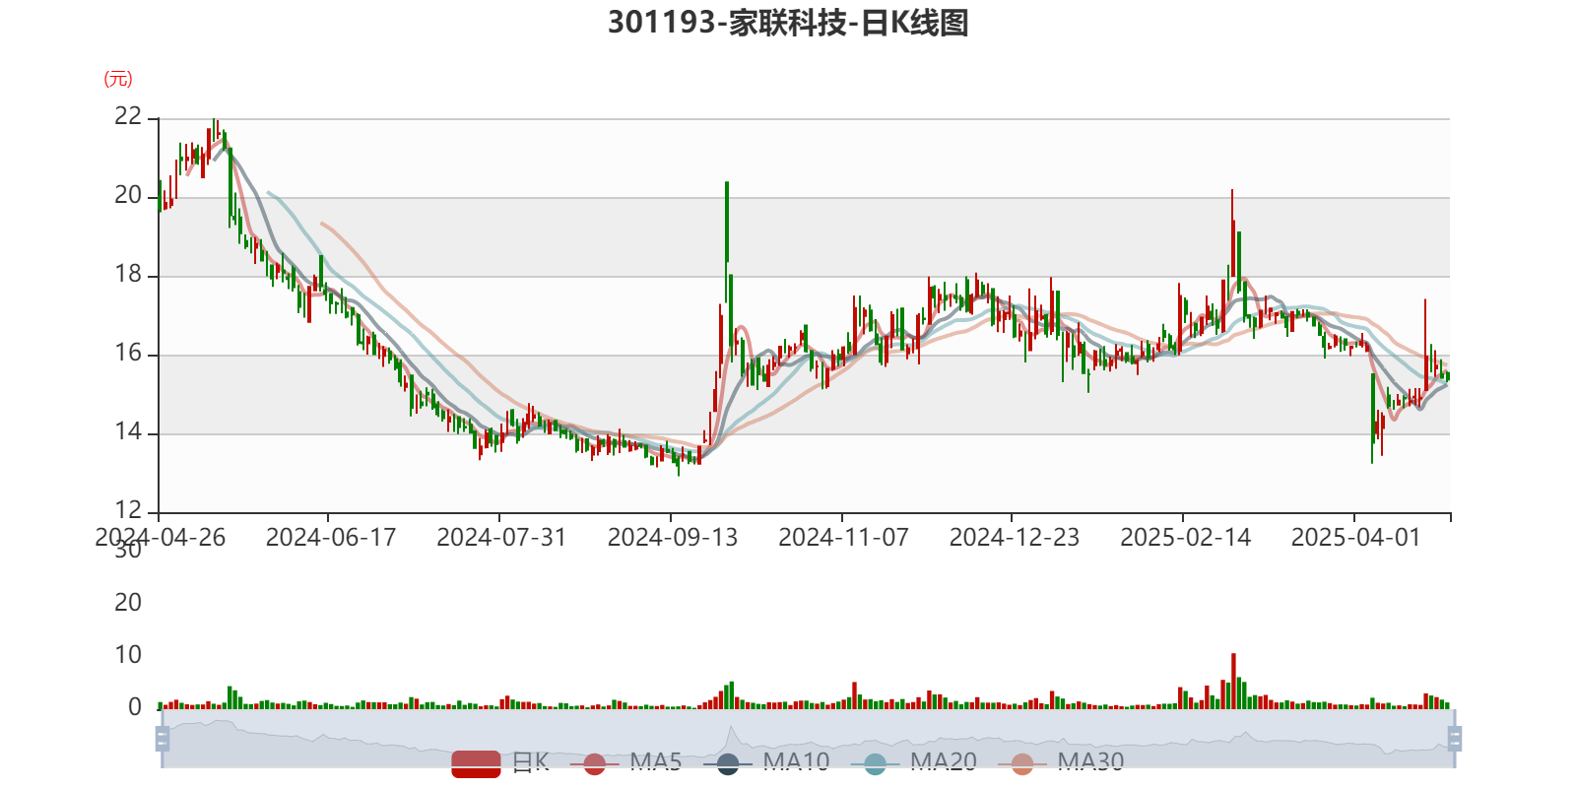Select the 2025-02-14 date axis label
Viewport: 1576px width, 788px height.
1185,537
